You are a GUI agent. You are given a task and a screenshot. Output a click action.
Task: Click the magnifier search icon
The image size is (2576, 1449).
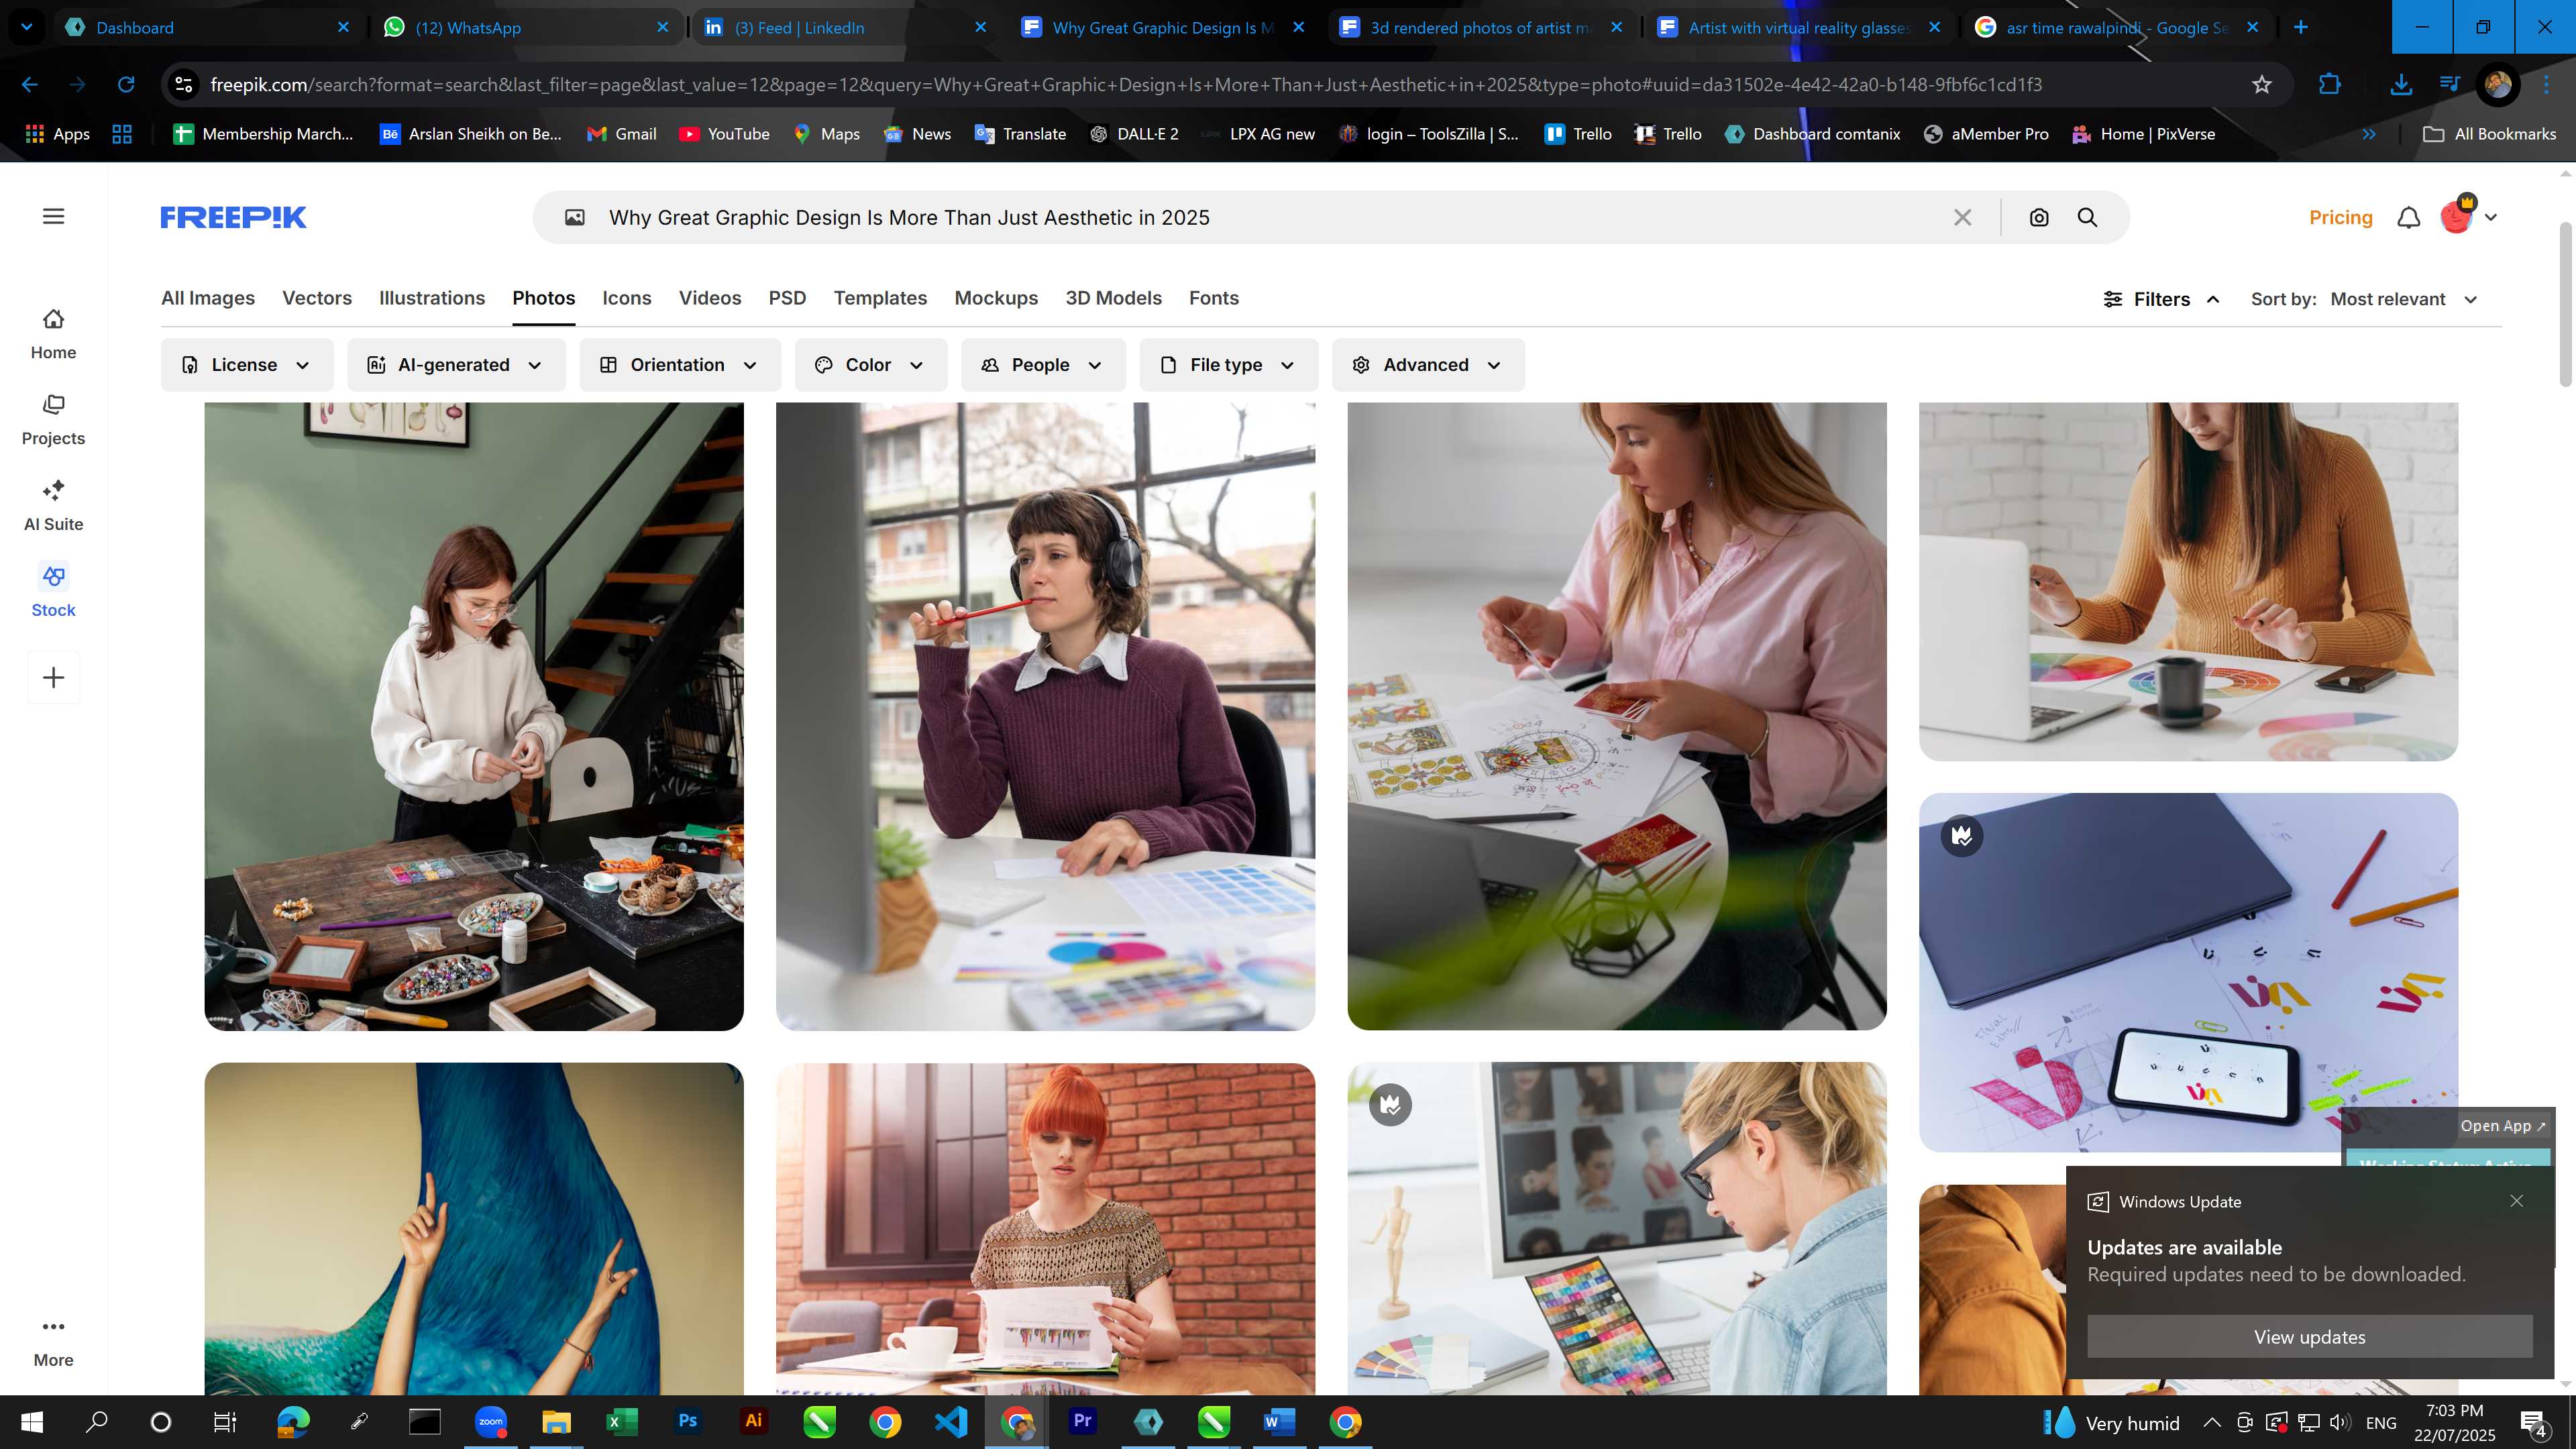[x=2087, y=217]
